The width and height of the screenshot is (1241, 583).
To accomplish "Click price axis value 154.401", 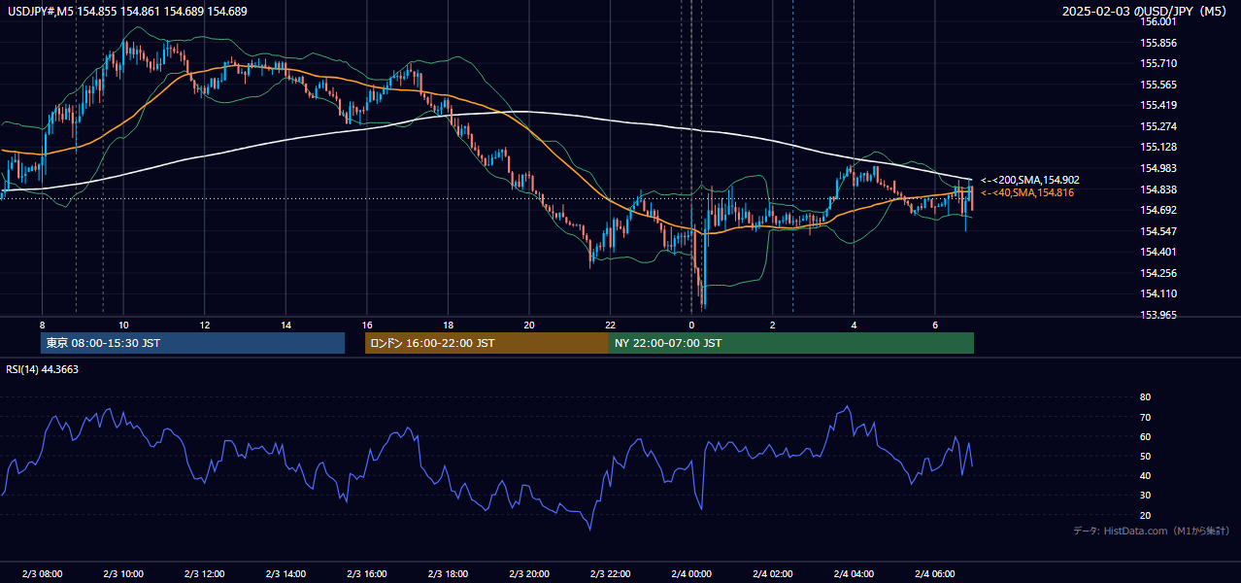I will [1158, 252].
